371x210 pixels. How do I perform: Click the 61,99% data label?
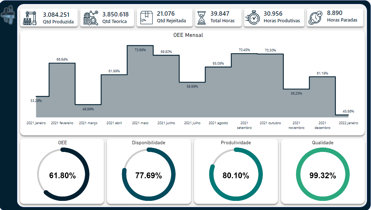114,71
